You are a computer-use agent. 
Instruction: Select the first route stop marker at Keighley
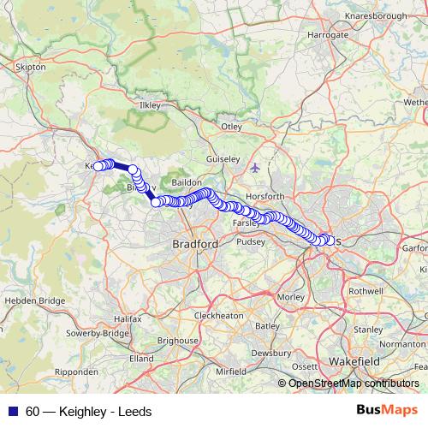[x=98, y=166]
